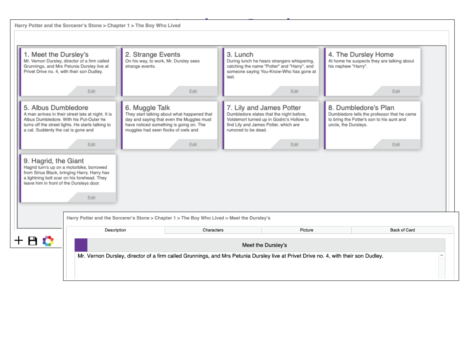Switch to the Back of Card tab
The width and height of the screenshot is (465, 337).
403,230
